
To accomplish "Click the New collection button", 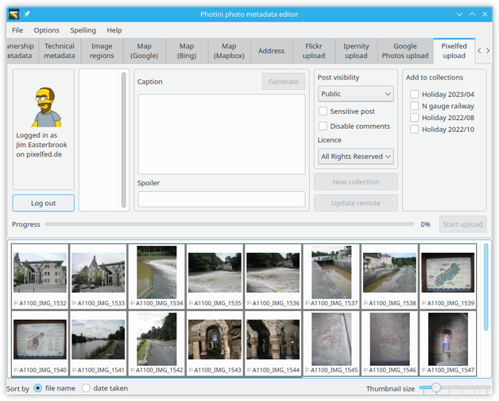I will pos(356,182).
